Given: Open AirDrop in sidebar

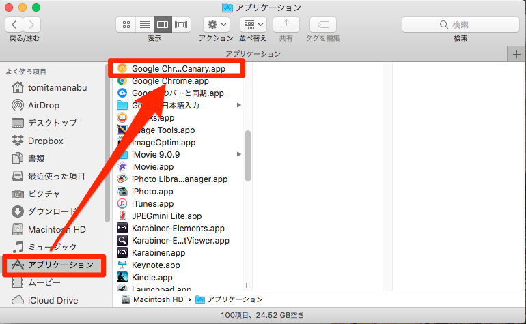Looking at the screenshot, I should 36,105.
